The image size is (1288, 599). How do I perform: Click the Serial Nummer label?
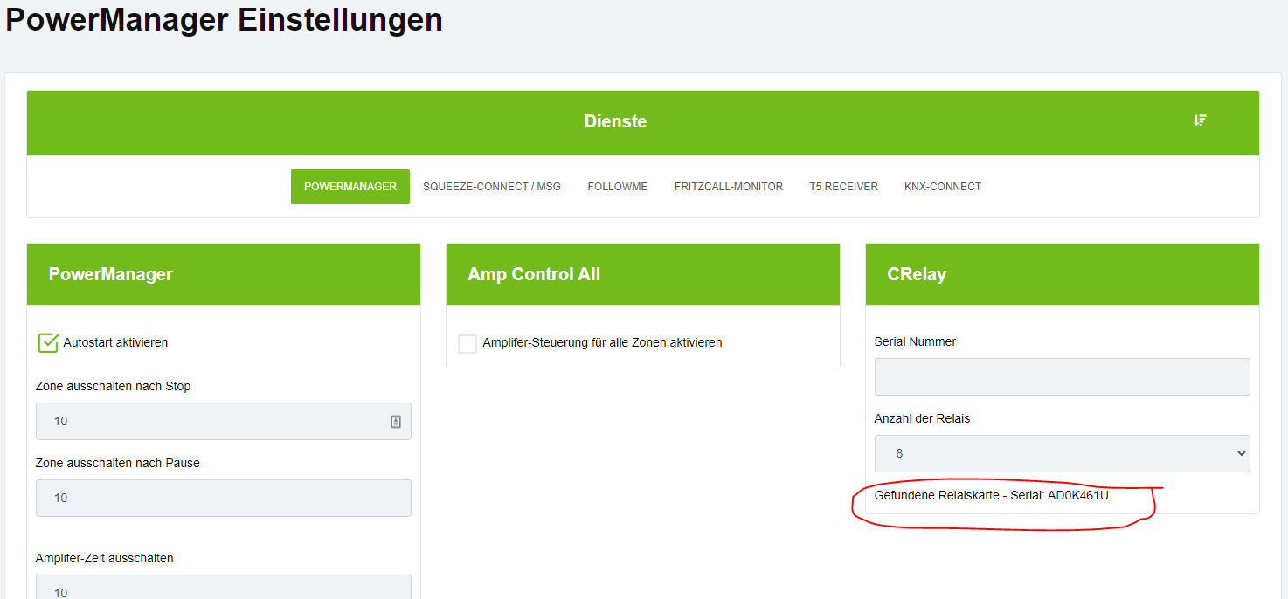click(x=915, y=341)
